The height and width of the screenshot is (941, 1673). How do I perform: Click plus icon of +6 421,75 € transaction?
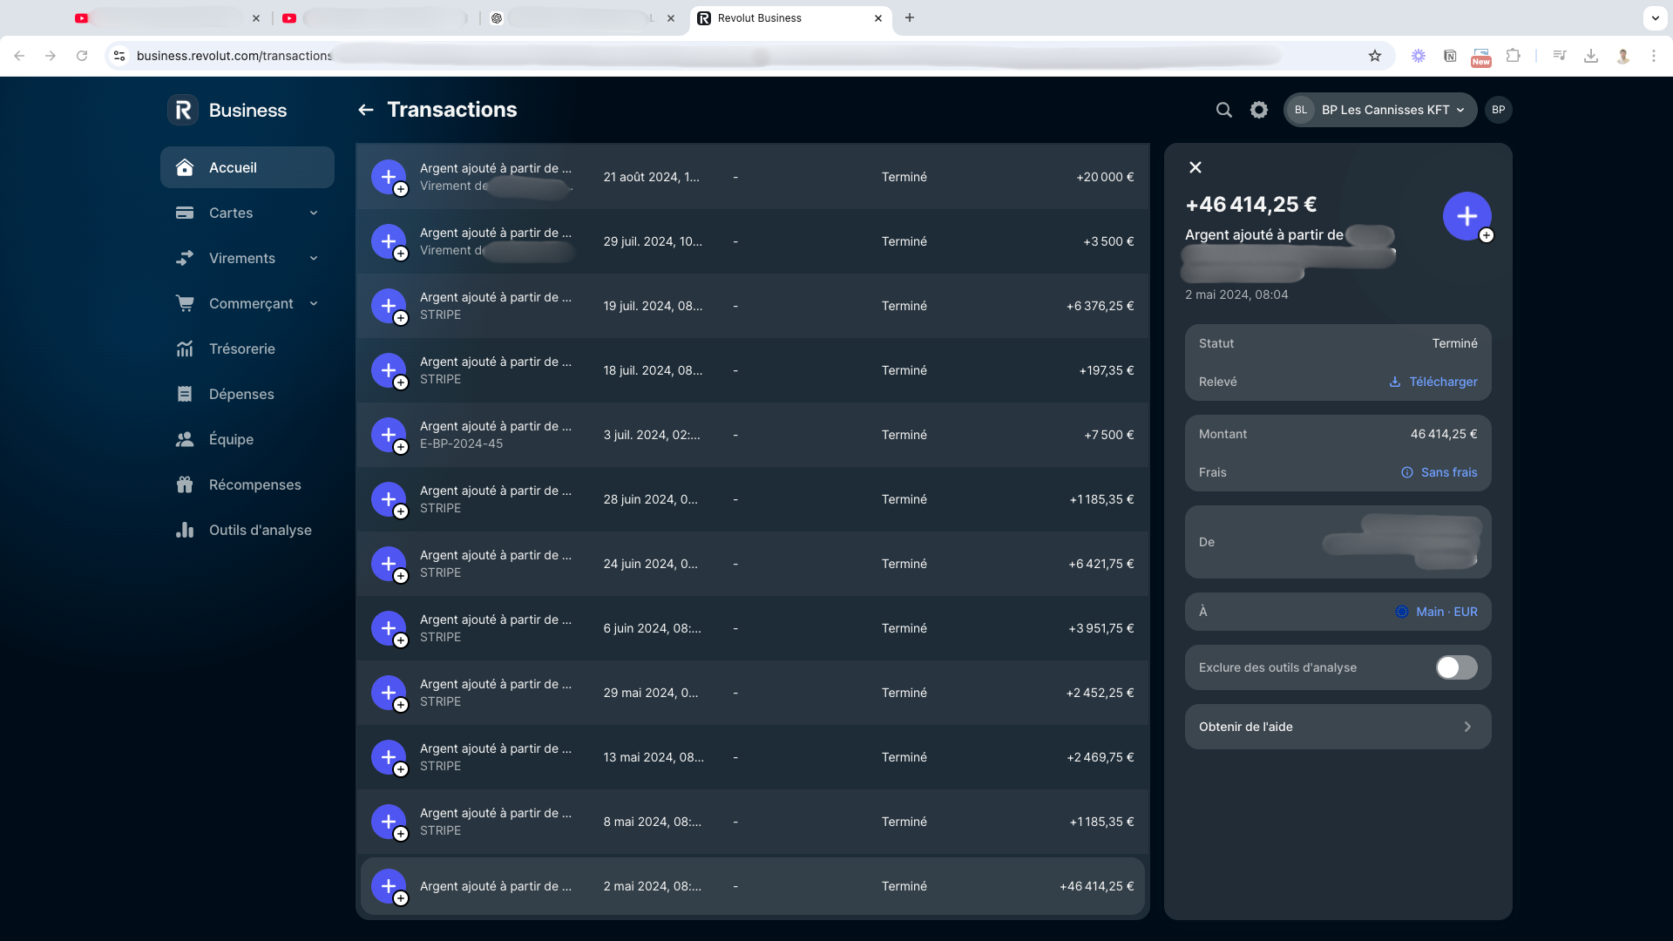[x=389, y=564]
